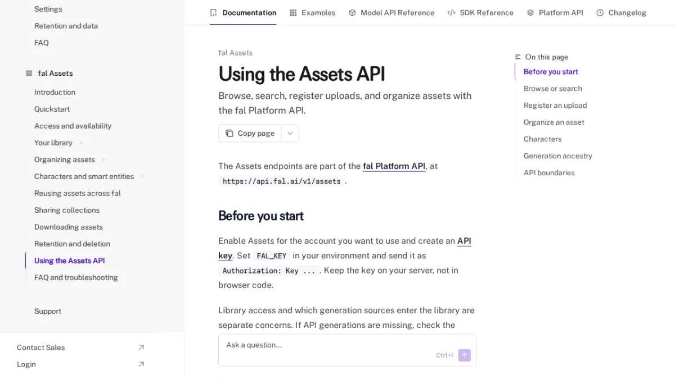Open the Introduction page
Viewport: 675px width, 379px height.
point(55,92)
